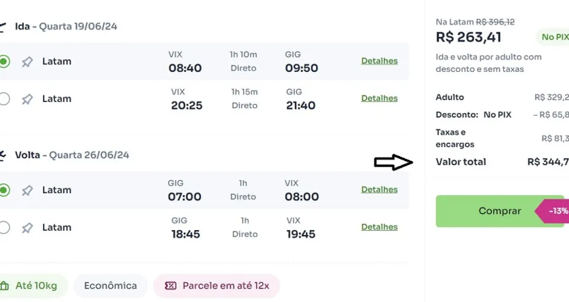Open Detalhes for the 18:45 return flight
Screen dimensions: 569x302
[x=379, y=226]
